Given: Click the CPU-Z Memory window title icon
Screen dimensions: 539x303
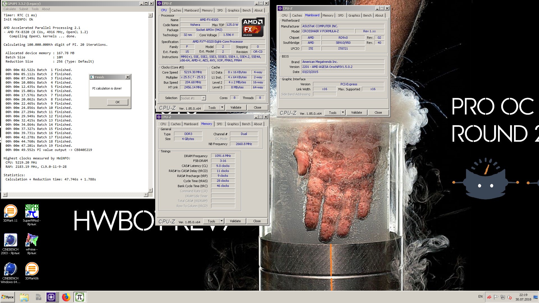Looking at the screenshot, I should pos(159,117).
